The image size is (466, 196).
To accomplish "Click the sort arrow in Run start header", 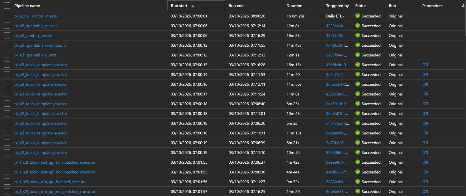I will [193, 6].
